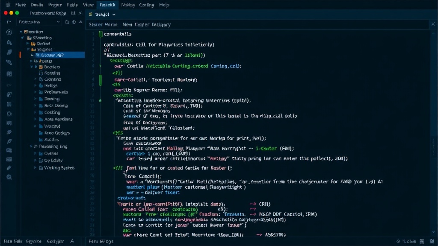Click the green gutter marker beside line etecktive
This screenshot has width=438, height=246.
(100, 100)
